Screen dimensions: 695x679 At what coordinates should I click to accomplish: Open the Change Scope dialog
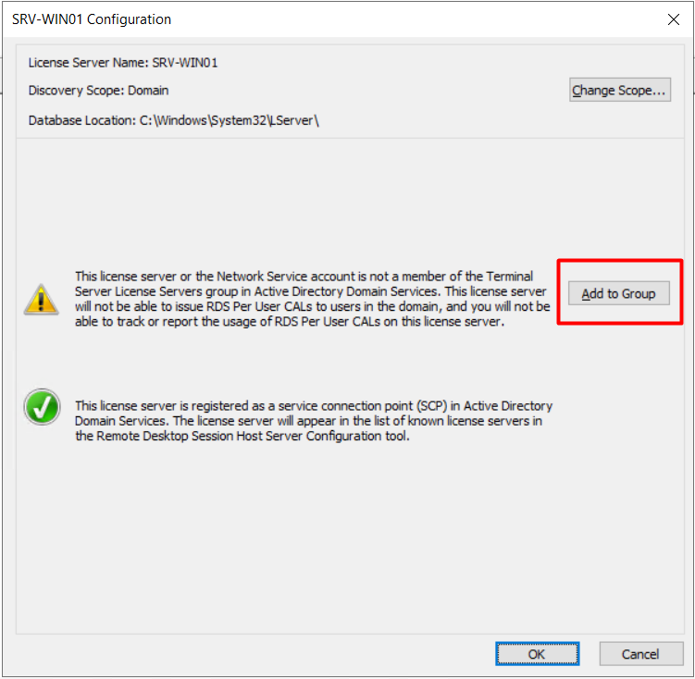point(619,91)
